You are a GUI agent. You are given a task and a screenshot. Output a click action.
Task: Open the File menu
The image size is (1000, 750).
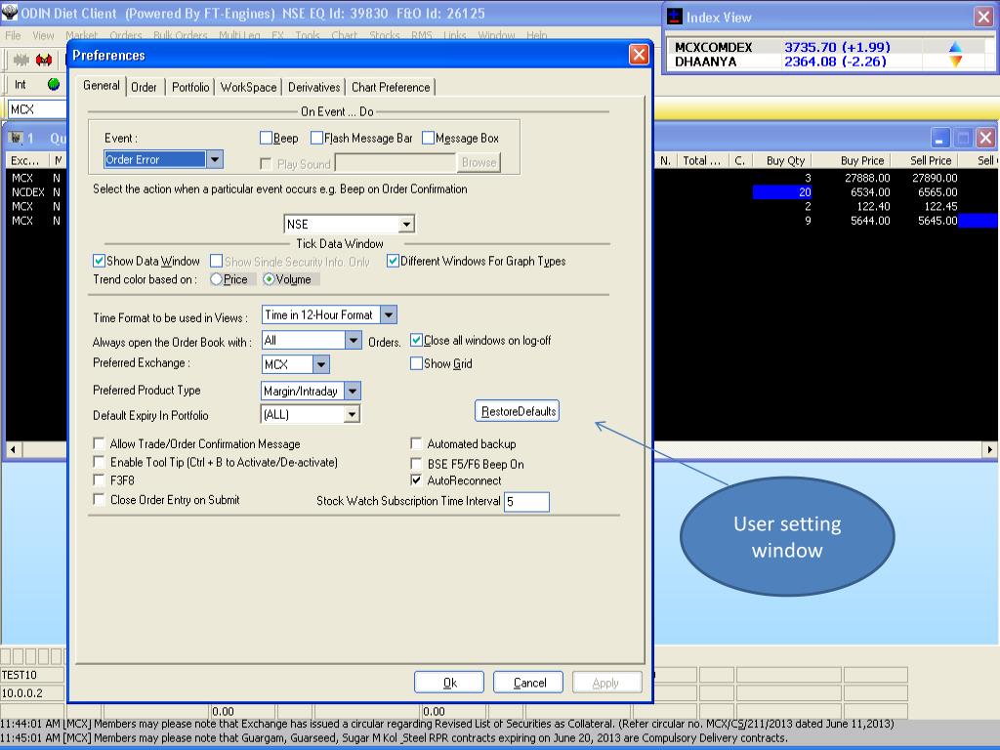click(13, 35)
